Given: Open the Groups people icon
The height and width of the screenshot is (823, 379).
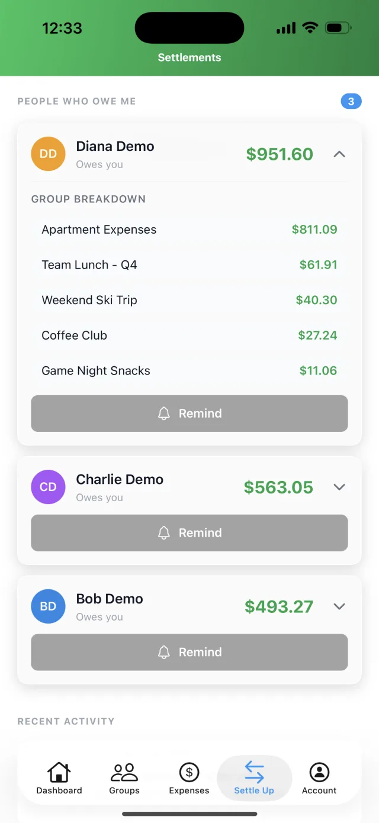Looking at the screenshot, I should tap(124, 772).
